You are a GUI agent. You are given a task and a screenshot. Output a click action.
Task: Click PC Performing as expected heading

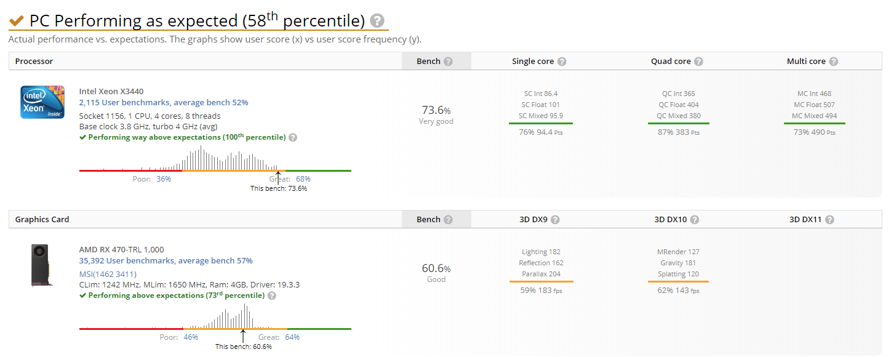[198, 20]
